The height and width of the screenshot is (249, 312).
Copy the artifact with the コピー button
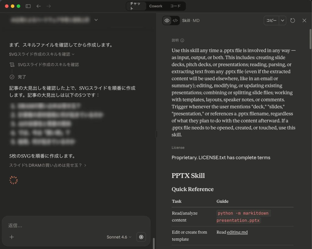coord(271,20)
